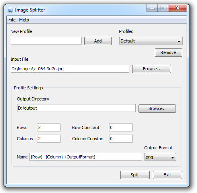Click the Image Splitter title bar icon
Image resolution: width=197 pixels, height=193 pixels.
pyautogui.click(x=10, y=10)
